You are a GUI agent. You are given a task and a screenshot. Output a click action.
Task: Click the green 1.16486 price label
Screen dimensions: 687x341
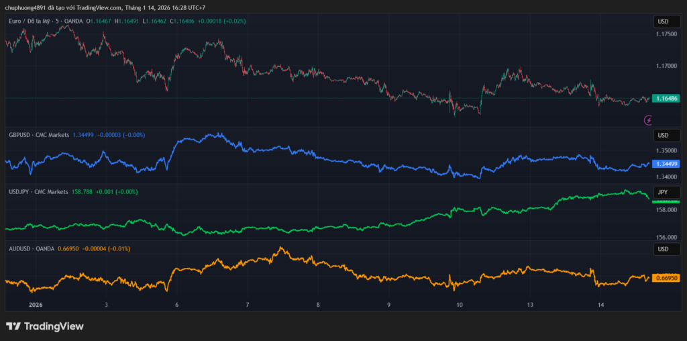tap(666, 99)
